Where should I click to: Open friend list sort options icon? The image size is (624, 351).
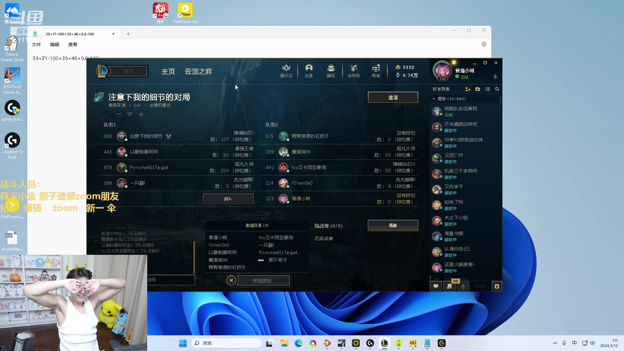(x=487, y=89)
